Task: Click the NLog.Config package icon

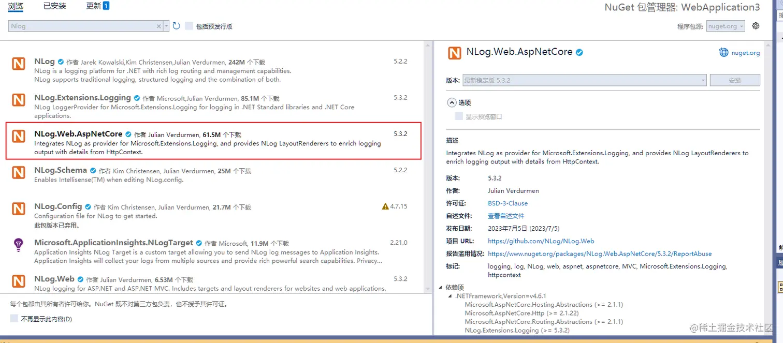Action: (19, 208)
